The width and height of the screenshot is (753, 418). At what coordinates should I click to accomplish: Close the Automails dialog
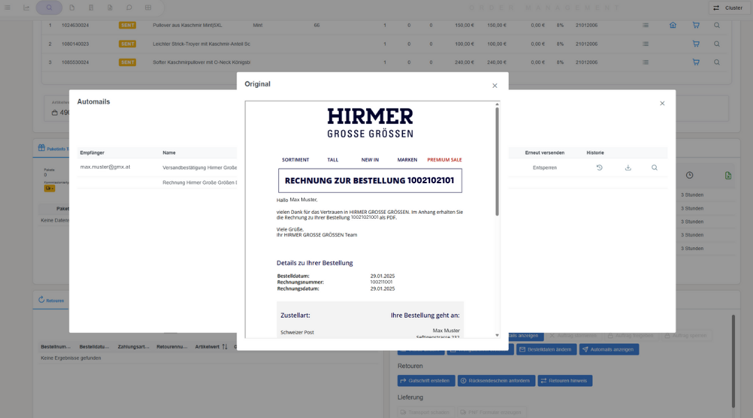662,103
